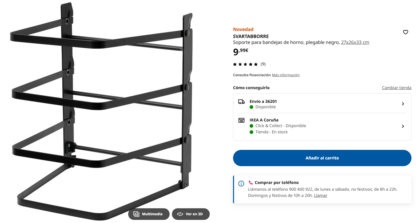This screenshot has width=420, height=223.
Task: Click the five-star rating
Action: [x=245, y=64]
